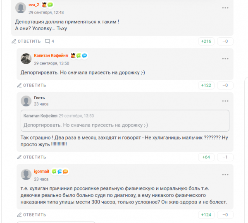Reply to eva_2 comment

(x=26, y=41)
